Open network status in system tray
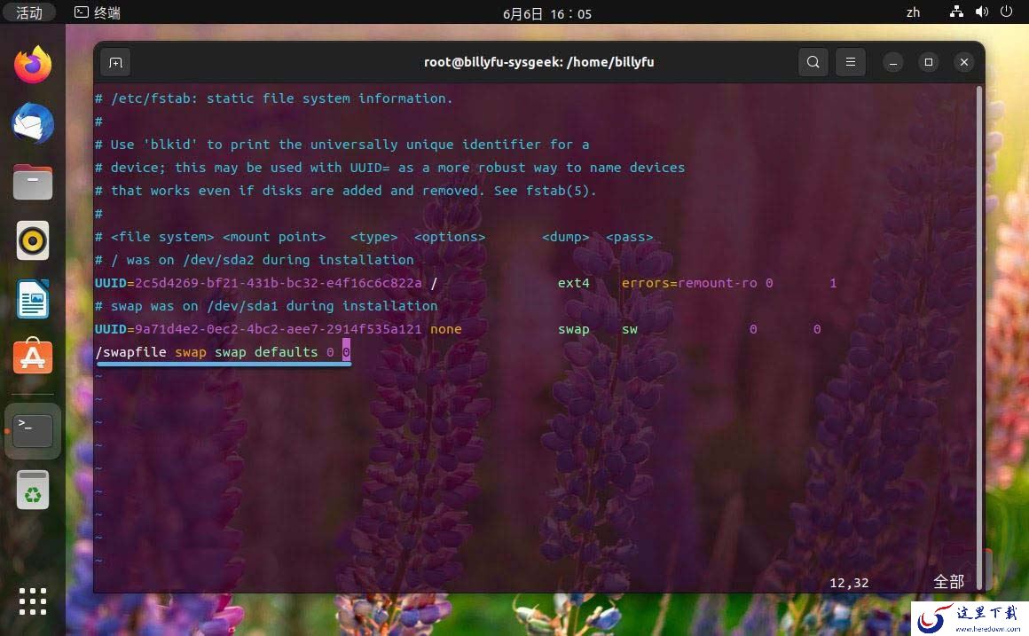This screenshot has width=1029, height=636. (x=957, y=12)
